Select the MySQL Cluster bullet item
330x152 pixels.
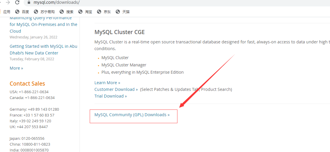click(x=115, y=57)
